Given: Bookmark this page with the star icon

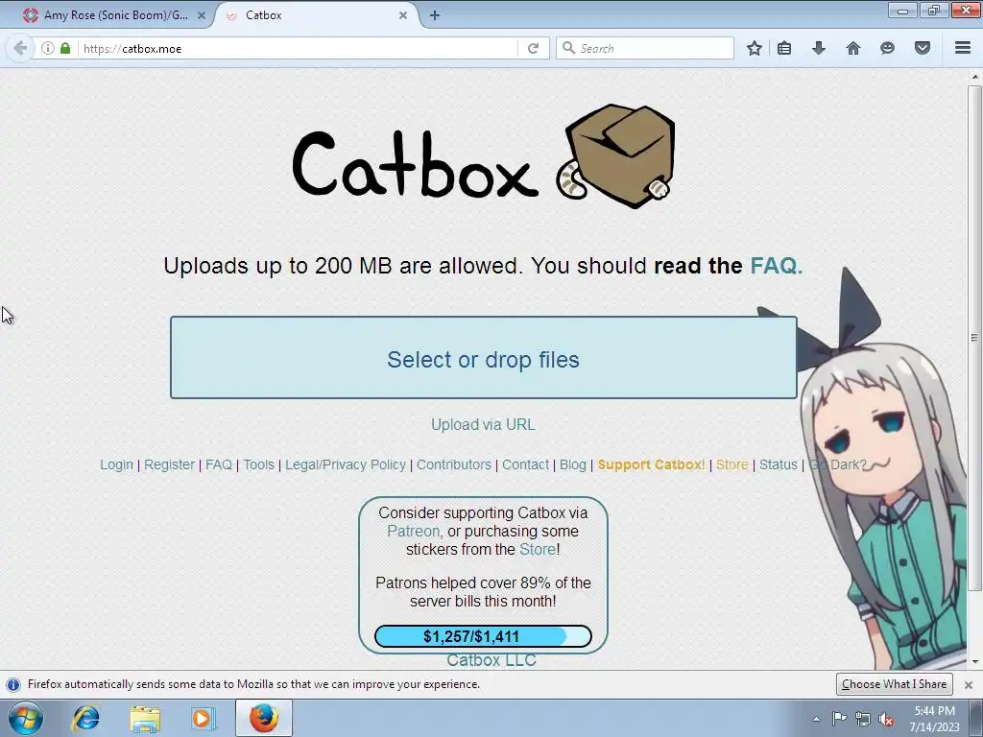Looking at the screenshot, I should 755,48.
